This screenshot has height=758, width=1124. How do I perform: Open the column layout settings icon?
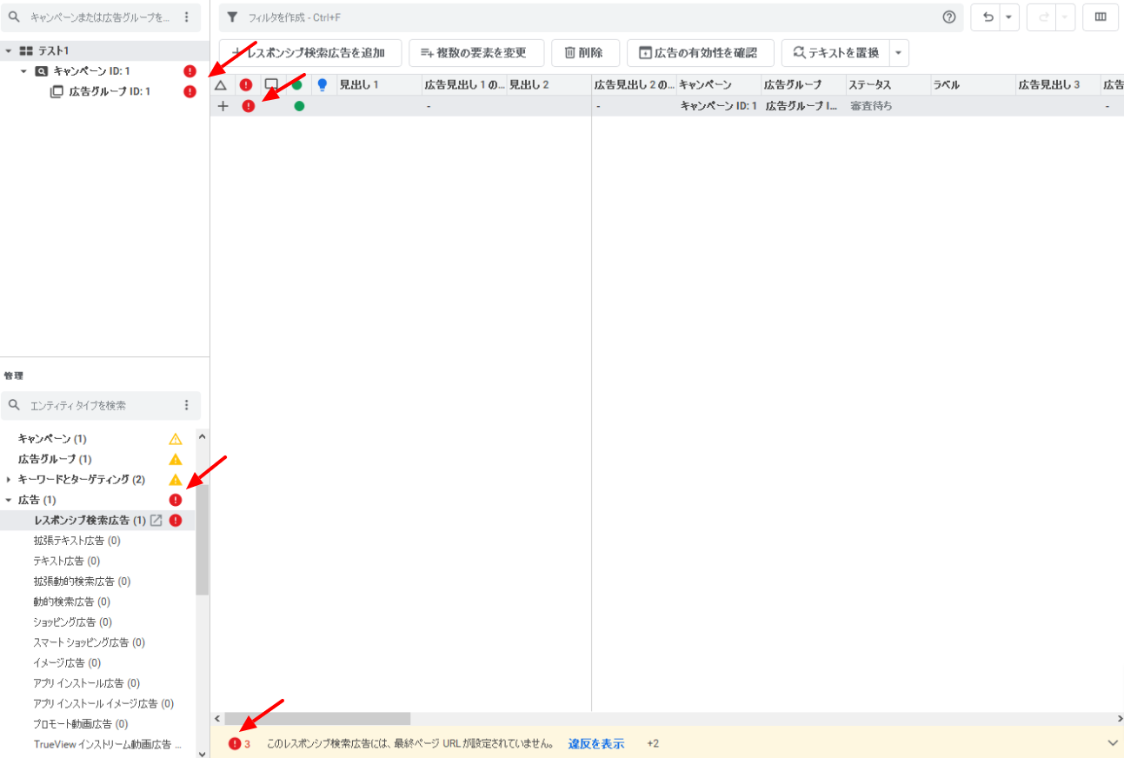(x=1100, y=17)
